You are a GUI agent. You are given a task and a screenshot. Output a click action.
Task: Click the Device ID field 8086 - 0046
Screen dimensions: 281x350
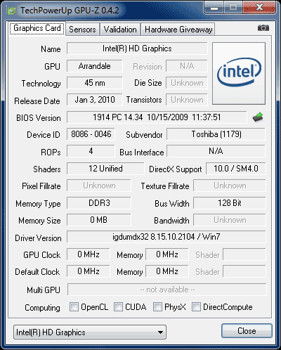(x=91, y=134)
